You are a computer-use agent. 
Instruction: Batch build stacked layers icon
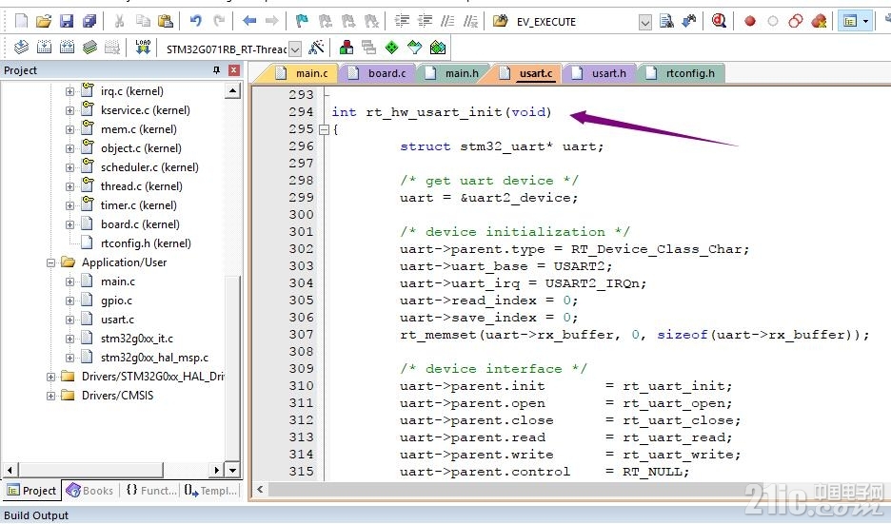click(89, 48)
